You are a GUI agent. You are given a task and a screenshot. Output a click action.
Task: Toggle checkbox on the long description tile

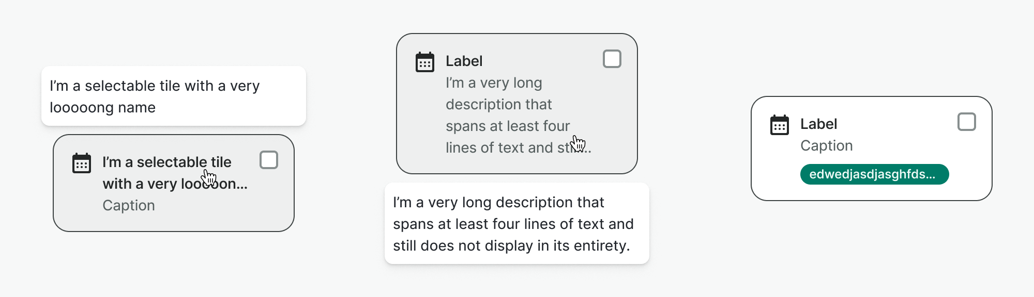(x=612, y=59)
